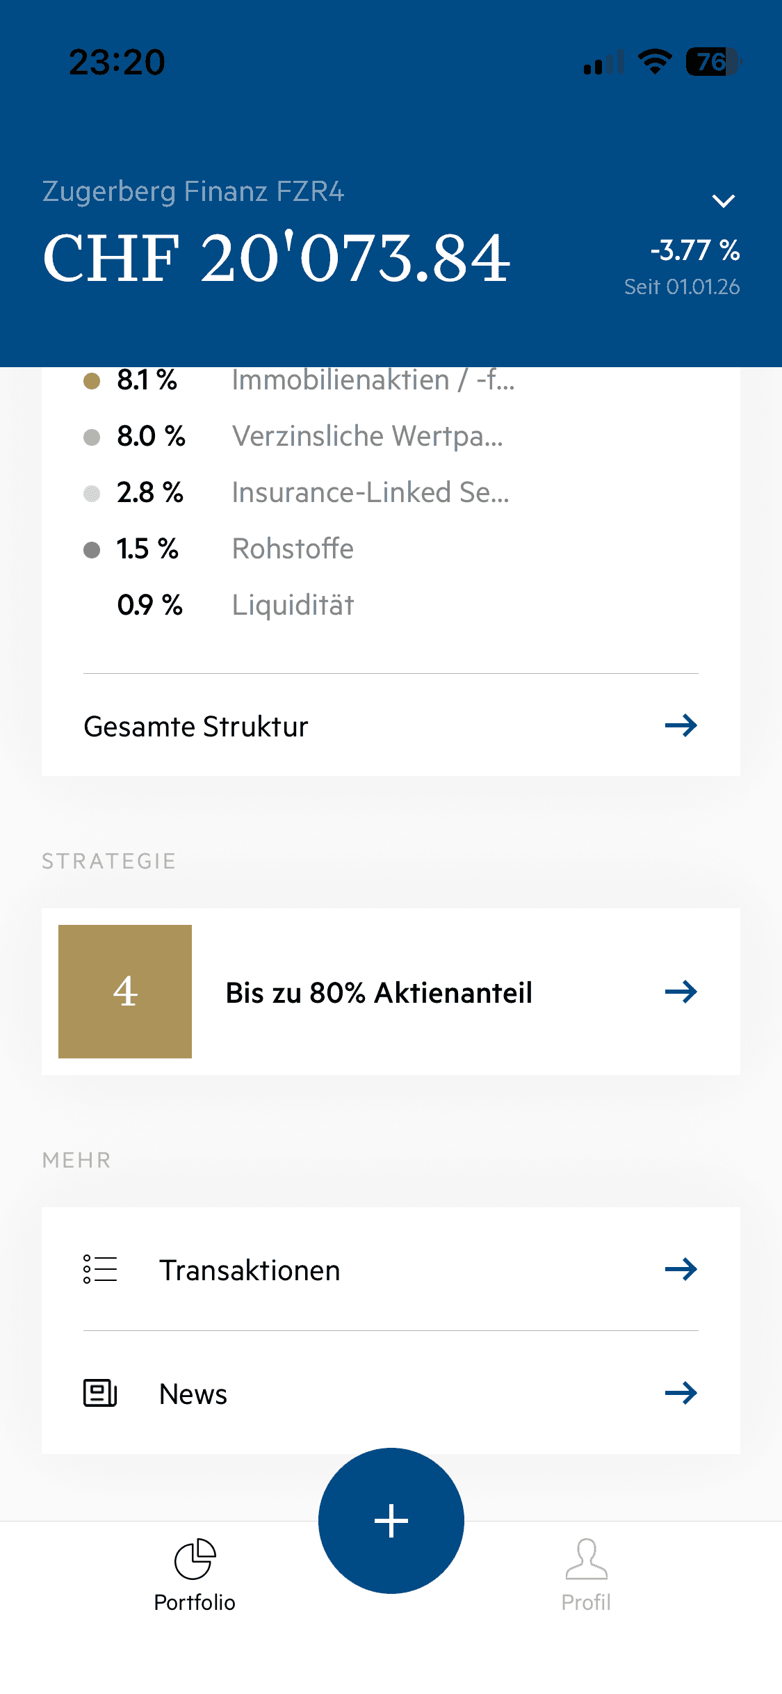Tap the News newspaper icon
This screenshot has height=1694, width=782.
pos(100,1393)
